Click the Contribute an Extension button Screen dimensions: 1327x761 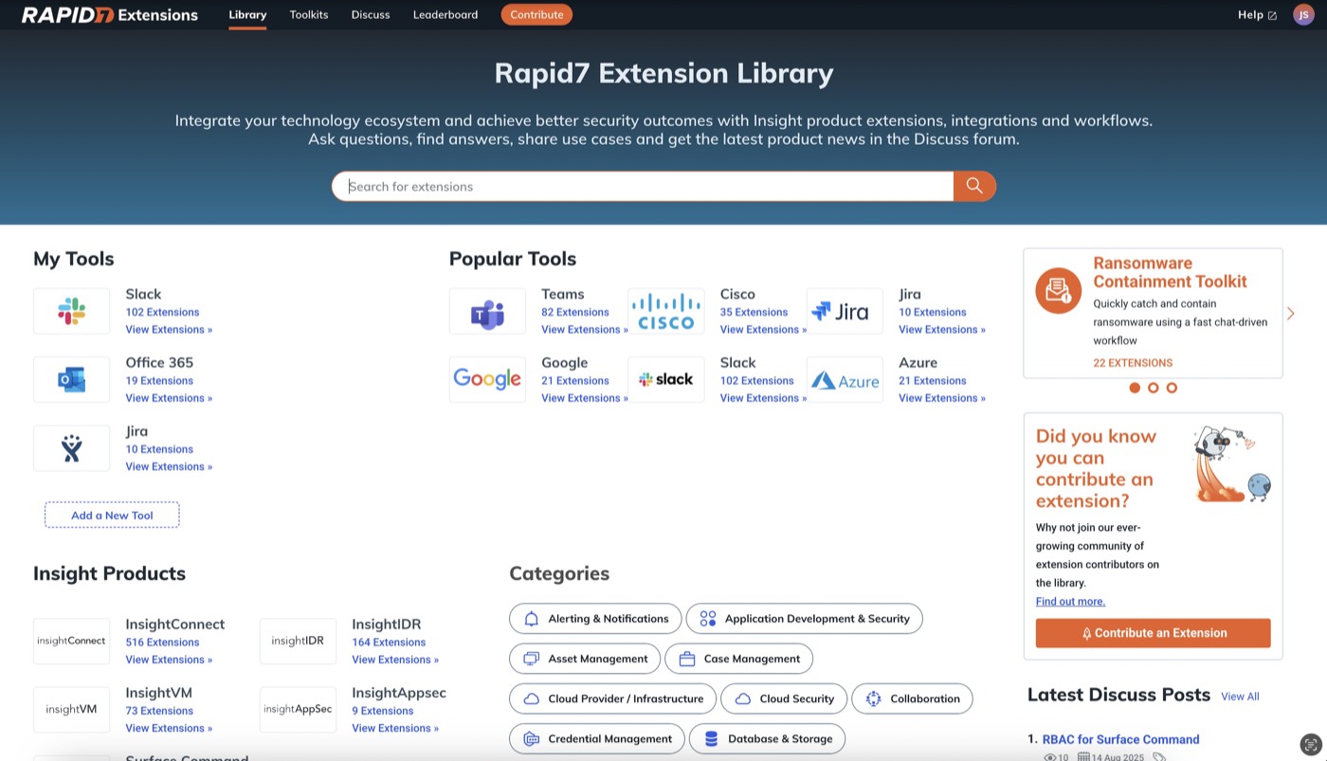coord(1153,633)
